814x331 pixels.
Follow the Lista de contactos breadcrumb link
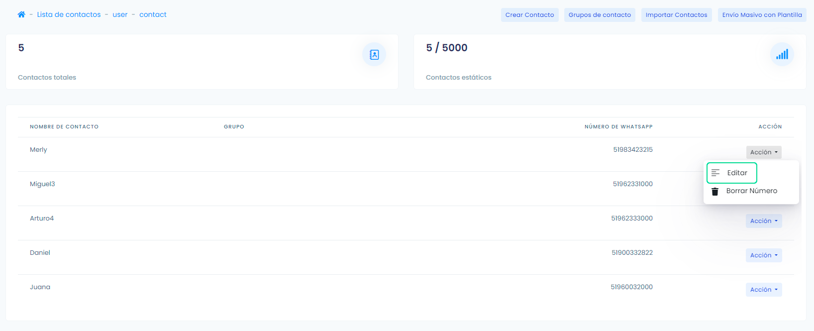click(x=69, y=14)
